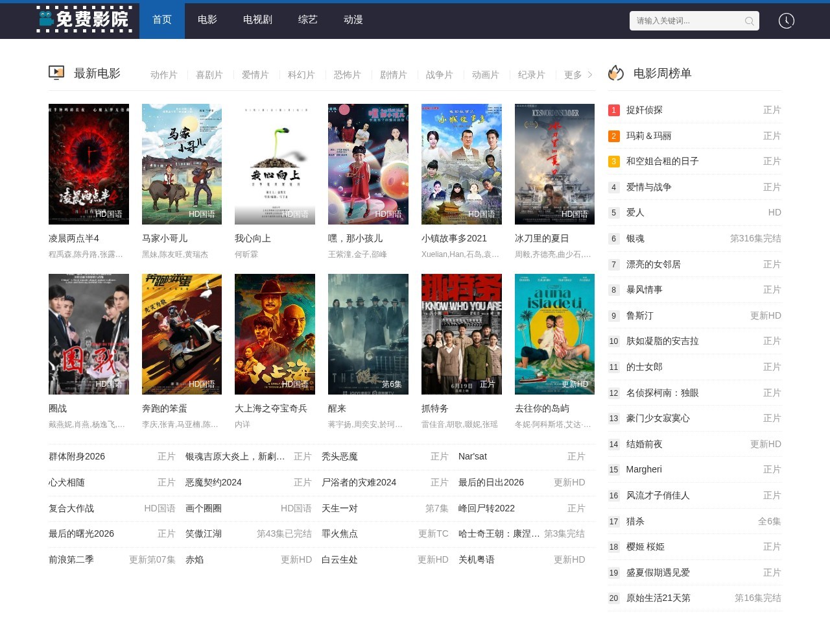Open the 动漫 tab
Image resolution: width=830 pixels, height=623 pixels.
click(353, 19)
